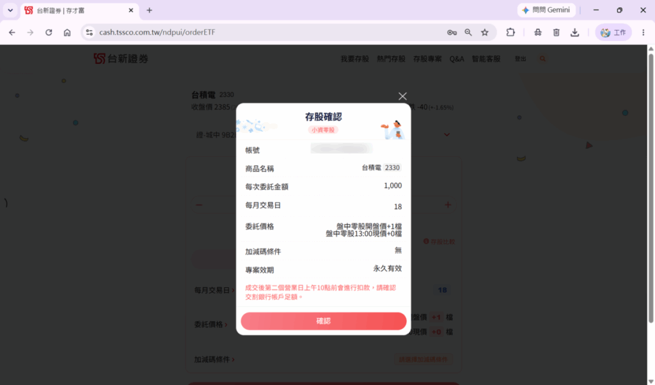Click the 小資零股 tag in dialog
This screenshot has width=655, height=385.
(323, 130)
